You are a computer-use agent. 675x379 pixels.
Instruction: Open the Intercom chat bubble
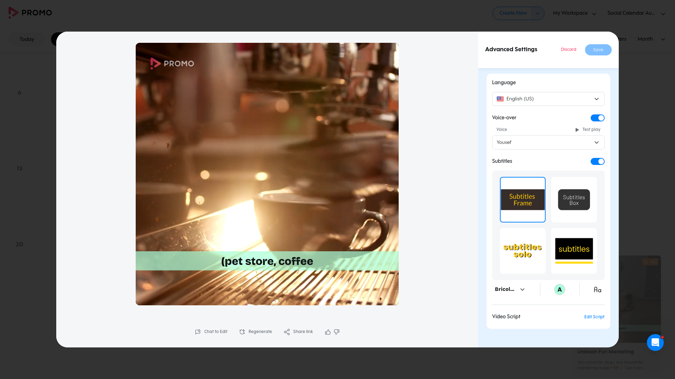655,343
